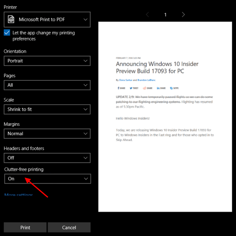This screenshot has width=236, height=236.
Task: Click the Announcing Windows 10 Insider Preview headline
Action: pos(157,67)
